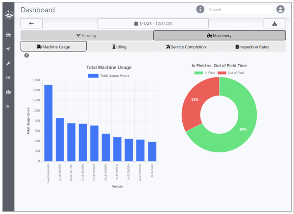
Task: Open the wrench maintenance sidebar icon
Action: pyautogui.click(x=8, y=64)
